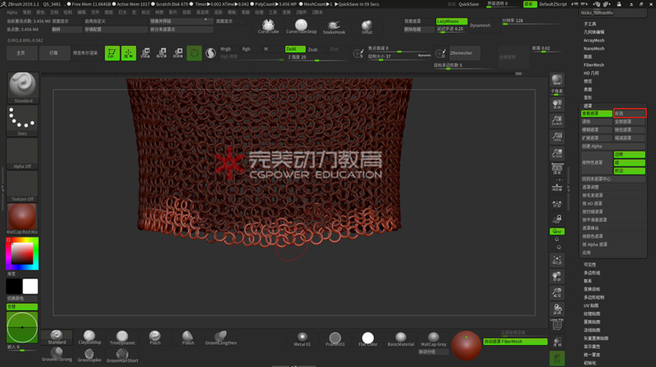This screenshot has width=656, height=367.
Task: Select the TrimDynamic brush
Action: pyautogui.click(x=121, y=337)
